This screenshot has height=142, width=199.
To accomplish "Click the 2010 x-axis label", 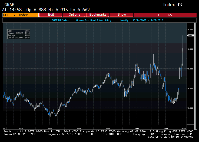I will pyautogui.click(x=183, y=129).
